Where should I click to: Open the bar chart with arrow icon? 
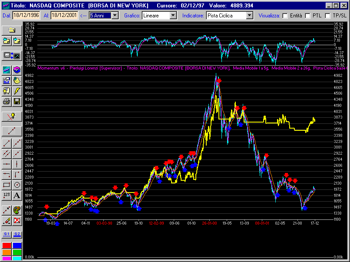(x=7, y=80)
